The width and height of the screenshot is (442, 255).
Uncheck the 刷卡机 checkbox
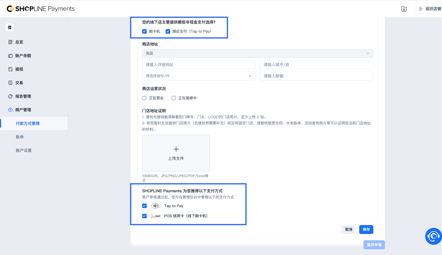(x=145, y=31)
